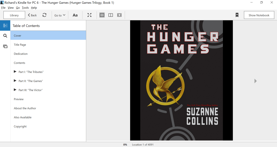Screen dimensions: 277x147
Task: Open the View menu
Action: tap(11, 8)
